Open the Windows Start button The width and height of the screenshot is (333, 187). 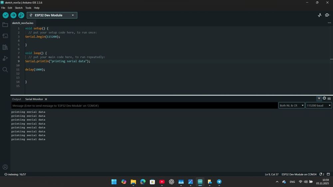click(114, 182)
